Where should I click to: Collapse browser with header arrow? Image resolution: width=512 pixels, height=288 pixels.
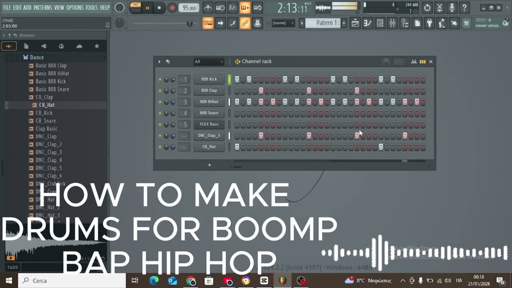[x=4, y=36]
